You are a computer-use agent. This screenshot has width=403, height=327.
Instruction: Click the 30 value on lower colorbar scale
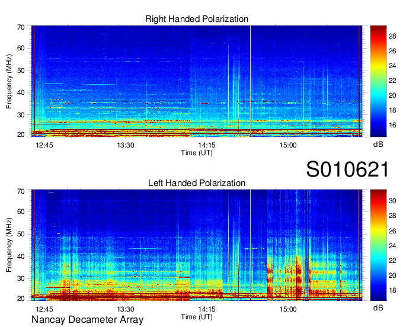(x=392, y=201)
